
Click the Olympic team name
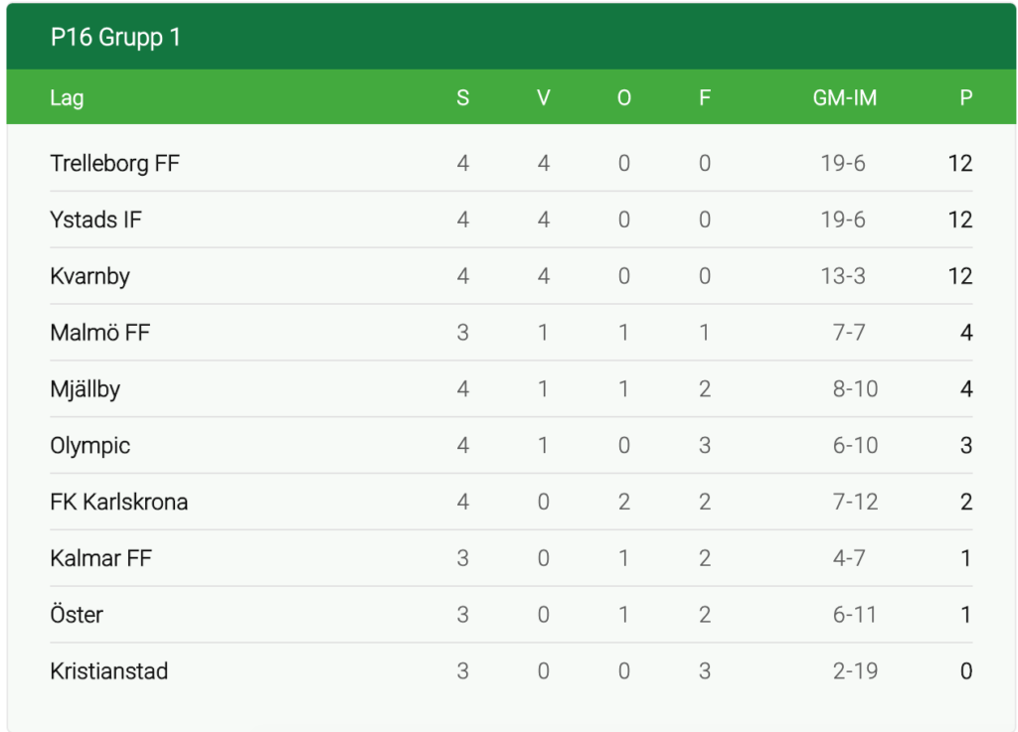point(89,446)
